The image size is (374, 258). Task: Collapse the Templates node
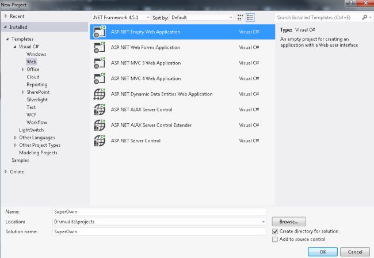7,39
